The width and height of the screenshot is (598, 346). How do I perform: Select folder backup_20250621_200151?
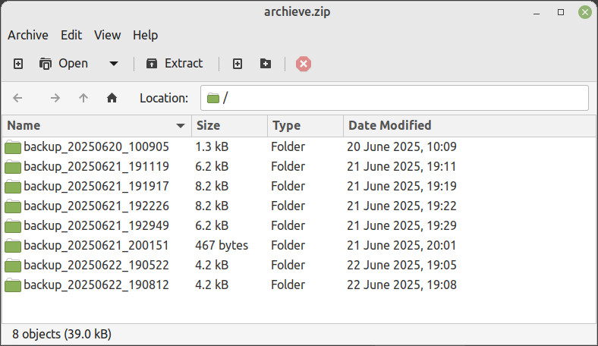[96, 245]
